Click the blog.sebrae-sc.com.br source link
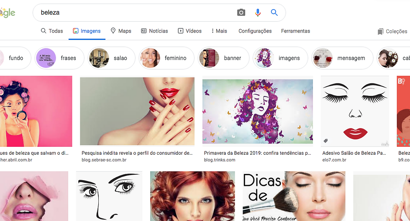410x221 pixels. [104, 160]
